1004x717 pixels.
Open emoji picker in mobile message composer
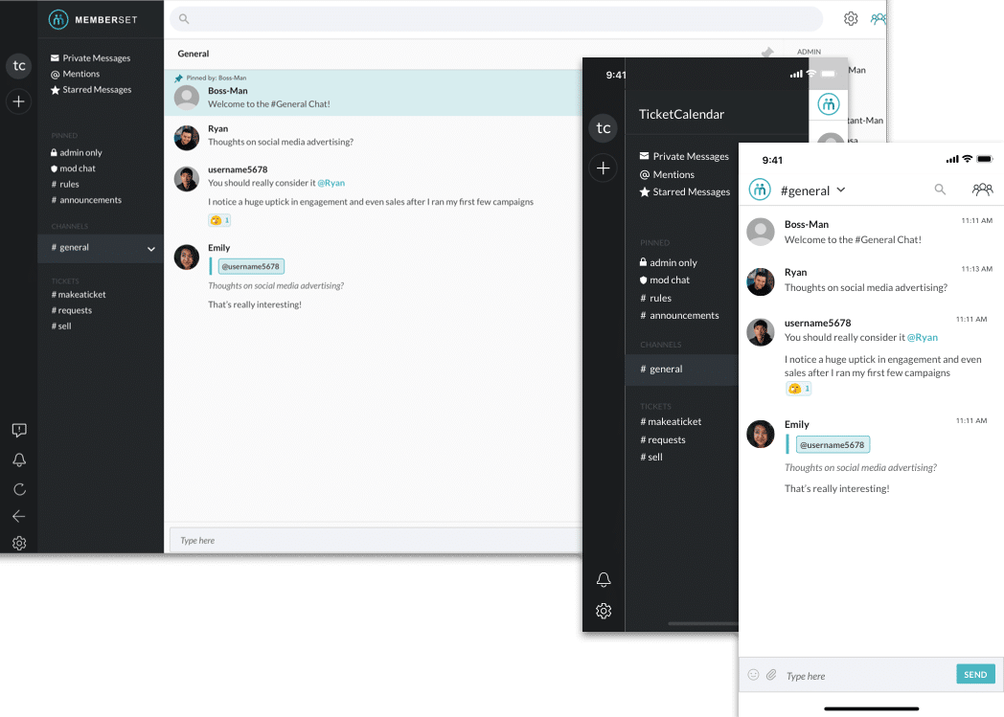pos(753,675)
